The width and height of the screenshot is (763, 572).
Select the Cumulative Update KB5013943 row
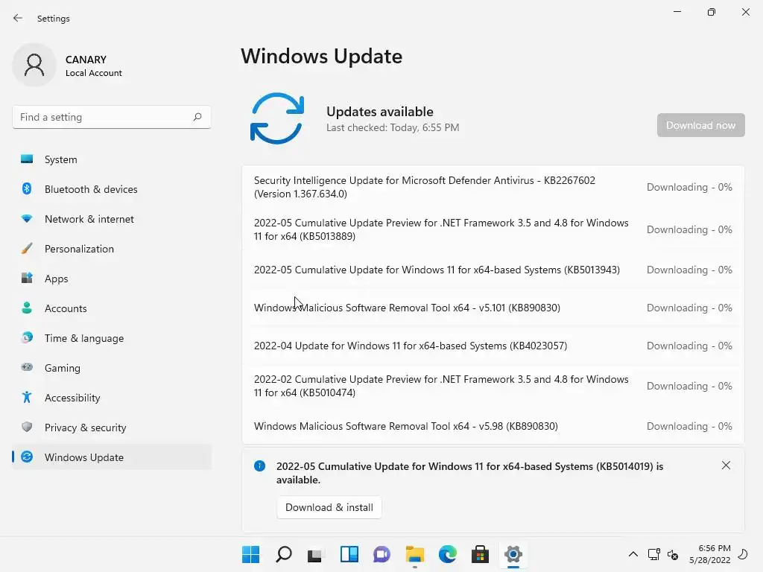(493, 270)
